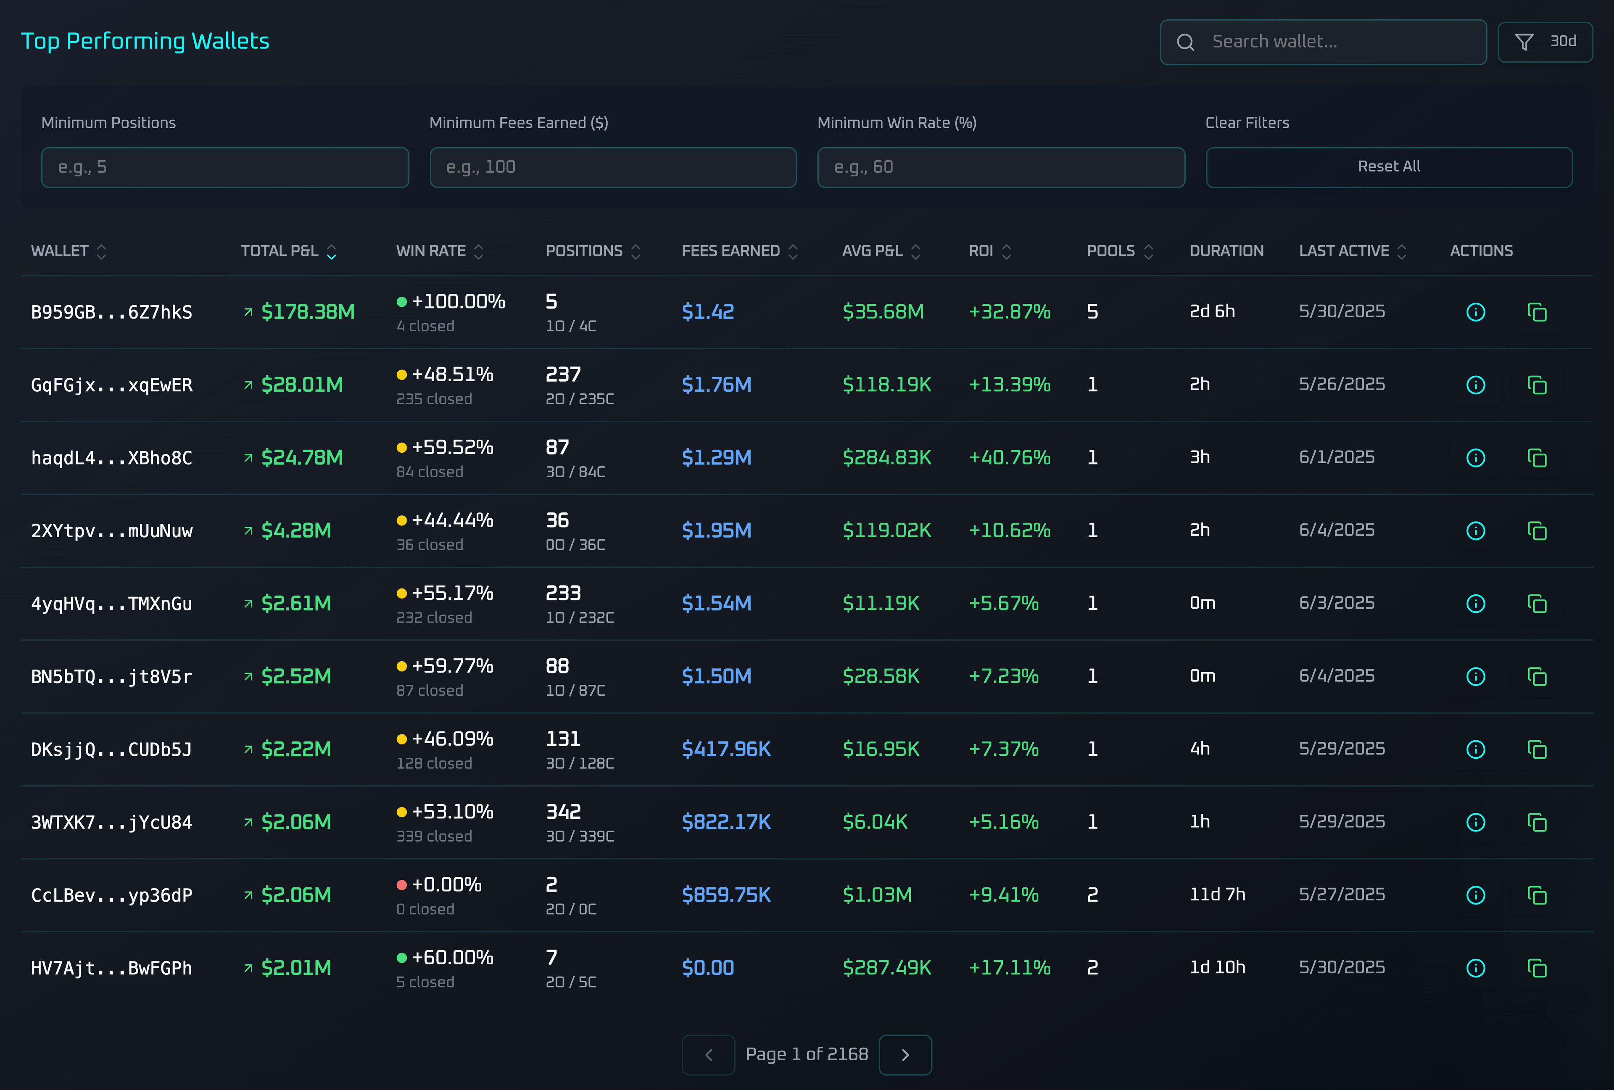Screen dimensions: 1614x1090
Task: Go to next page of results
Action: click(904, 1055)
